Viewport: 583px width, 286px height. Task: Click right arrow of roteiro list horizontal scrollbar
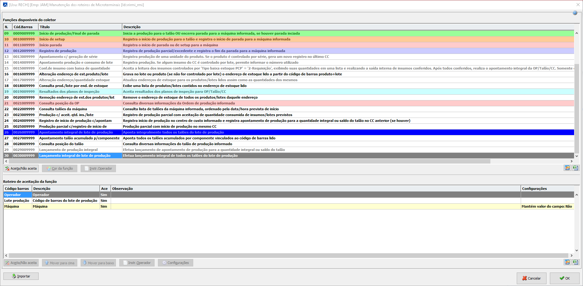[x=571, y=255]
